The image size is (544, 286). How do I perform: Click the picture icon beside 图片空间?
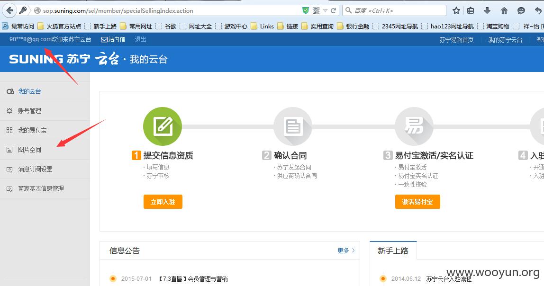coord(9,150)
